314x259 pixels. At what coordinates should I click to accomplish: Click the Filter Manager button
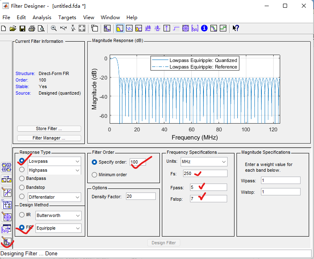pyautogui.click(x=49, y=138)
